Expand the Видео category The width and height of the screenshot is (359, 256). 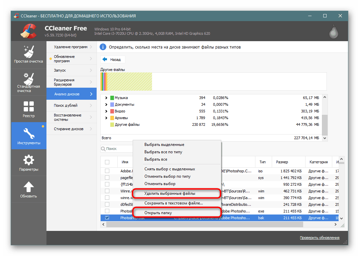click(x=106, y=111)
